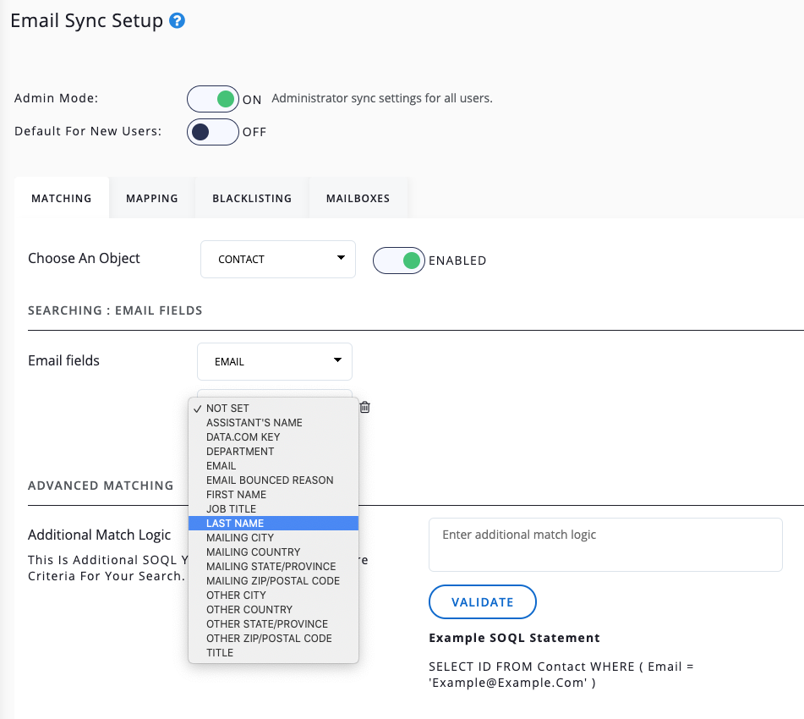
Task: Click the help question mark icon
Action: 177,21
